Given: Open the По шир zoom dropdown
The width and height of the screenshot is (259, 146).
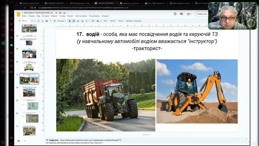Looking at the screenshot, I should 62,21.
